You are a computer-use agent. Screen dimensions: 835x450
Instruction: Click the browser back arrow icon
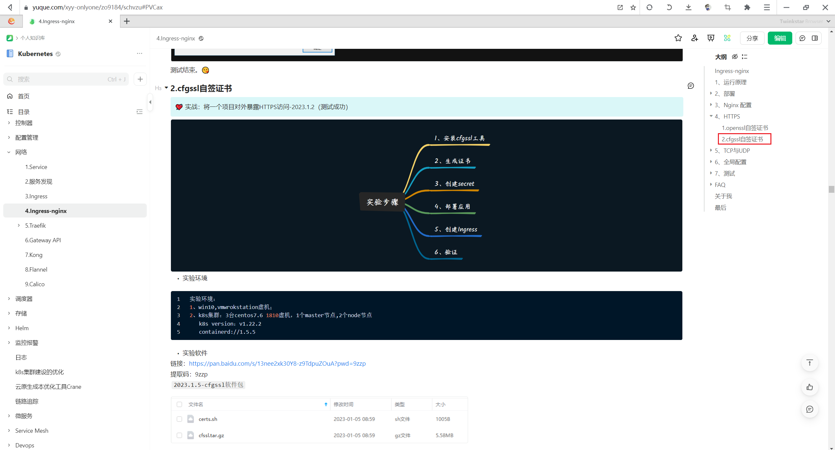point(10,7)
